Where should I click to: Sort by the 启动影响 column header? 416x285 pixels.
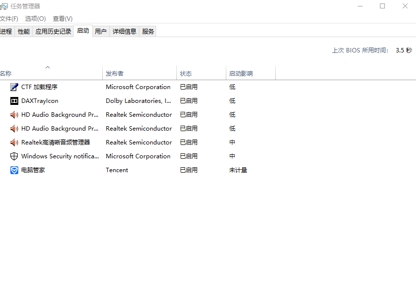[x=250, y=73]
